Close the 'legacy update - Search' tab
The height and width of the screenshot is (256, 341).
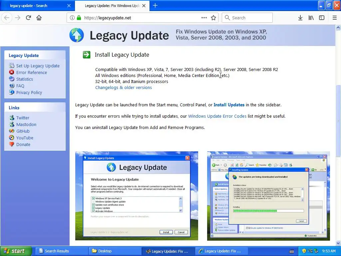click(x=69, y=6)
